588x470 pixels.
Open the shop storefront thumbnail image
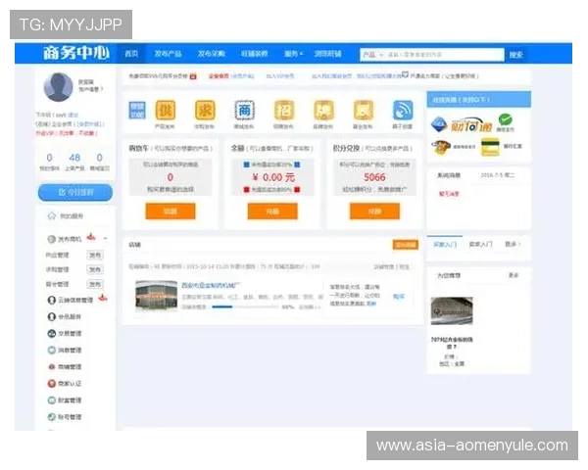pos(157,296)
